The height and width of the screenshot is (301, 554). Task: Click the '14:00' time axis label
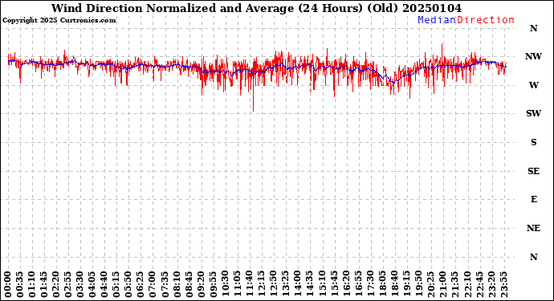point(298,284)
